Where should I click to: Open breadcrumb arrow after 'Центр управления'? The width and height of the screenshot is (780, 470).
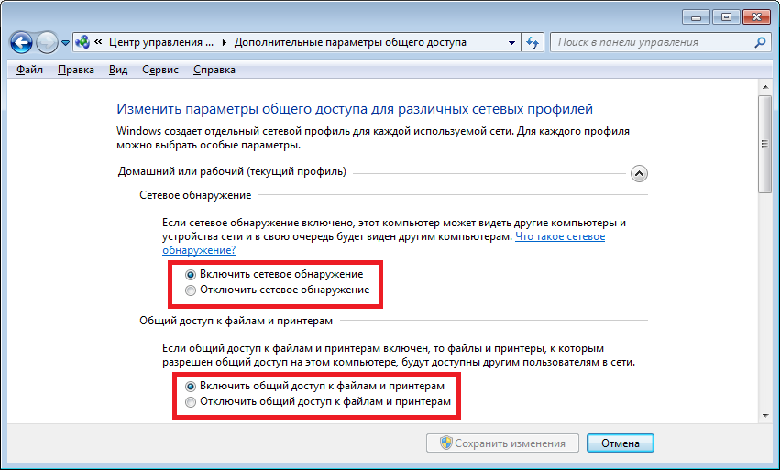point(224,42)
